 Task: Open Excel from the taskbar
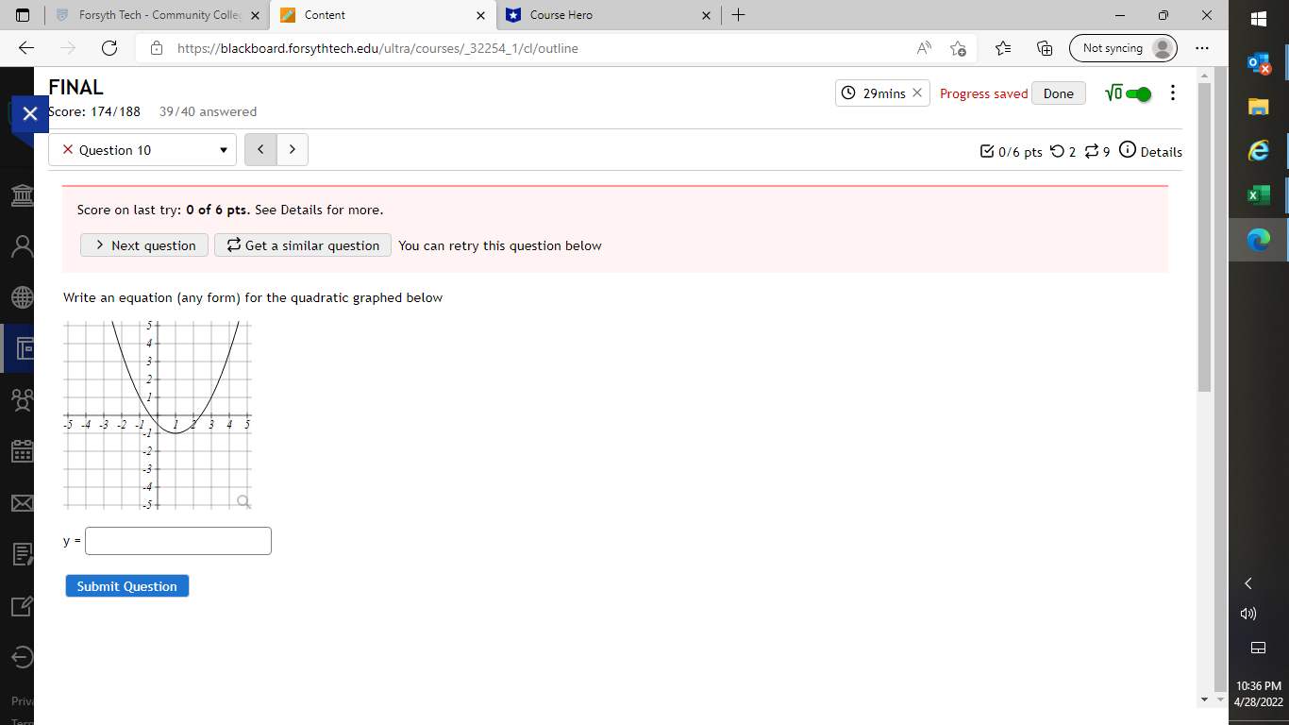coord(1259,194)
